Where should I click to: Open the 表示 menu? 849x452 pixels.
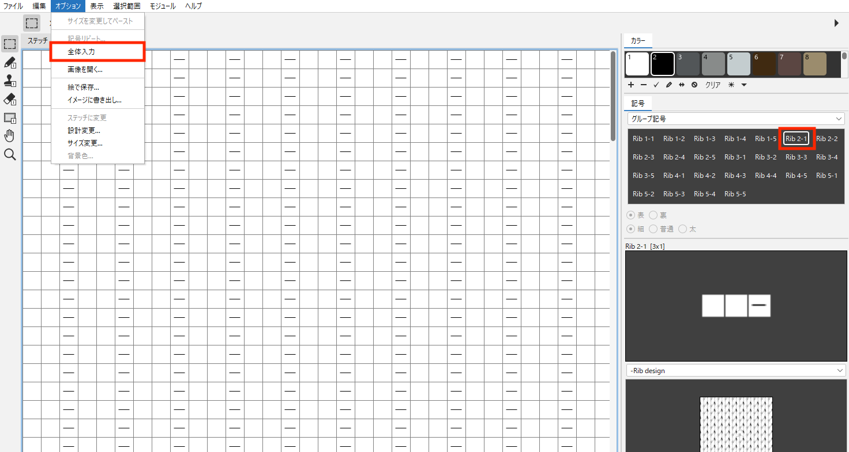(97, 6)
